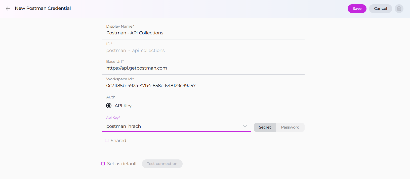Open the postman_hrach secret combo box
This screenshot has width=410, height=179.
[171, 126]
